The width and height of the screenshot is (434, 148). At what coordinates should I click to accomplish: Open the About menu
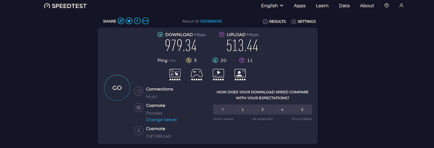(367, 6)
